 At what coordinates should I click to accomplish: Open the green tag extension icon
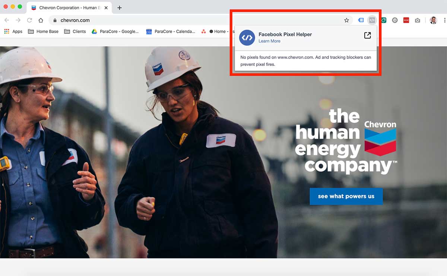(383, 20)
